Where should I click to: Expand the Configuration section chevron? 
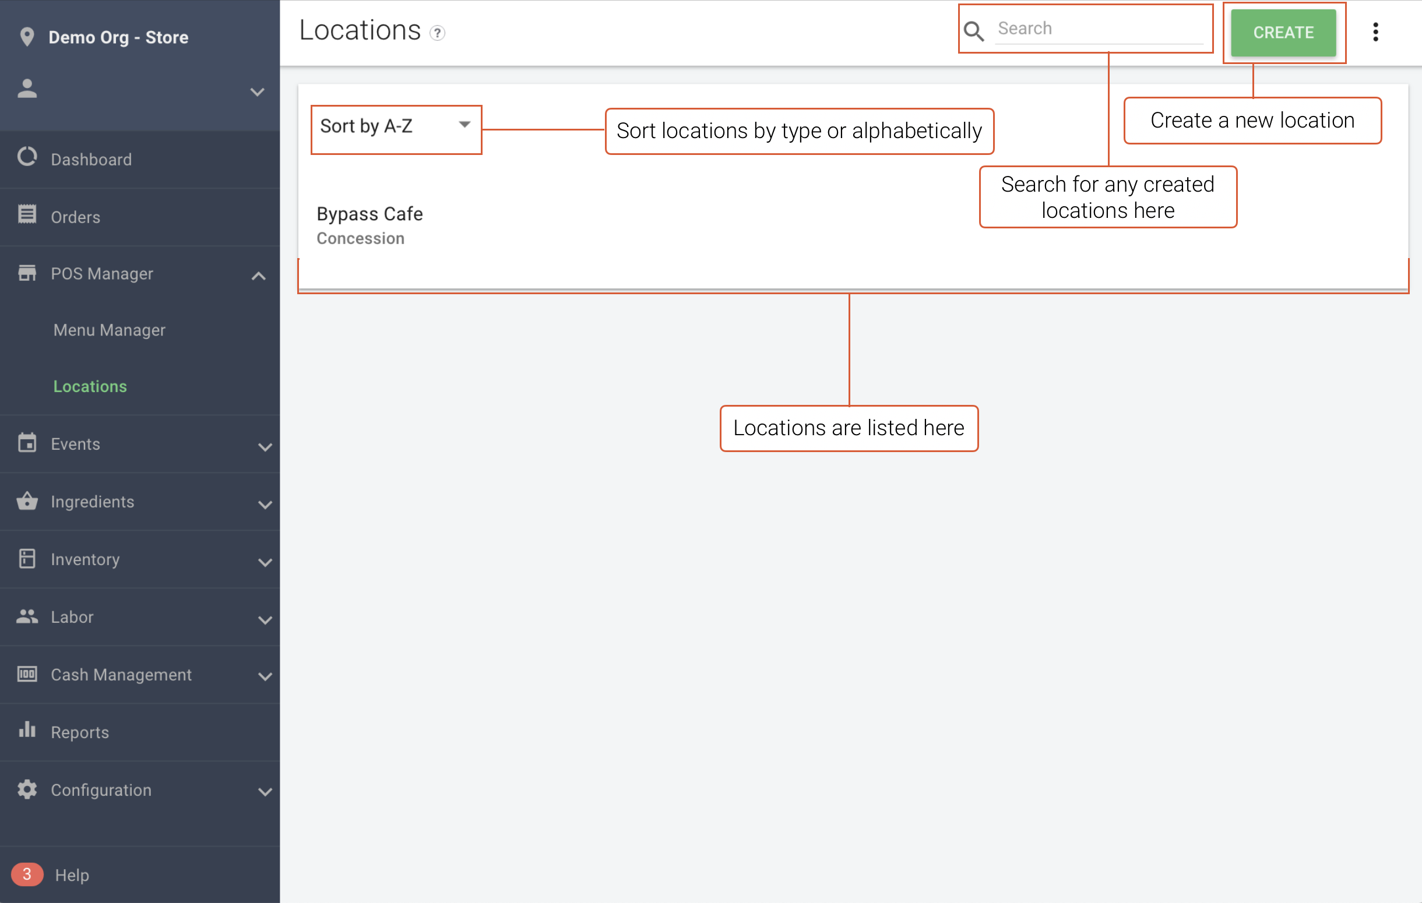[x=265, y=792]
